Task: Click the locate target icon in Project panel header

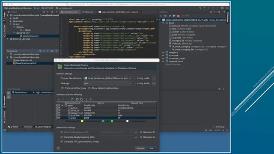Action: coord(44,12)
